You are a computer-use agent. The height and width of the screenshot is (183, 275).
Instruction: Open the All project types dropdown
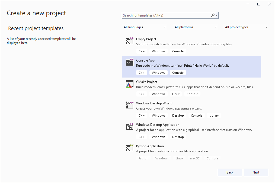click(x=246, y=27)
